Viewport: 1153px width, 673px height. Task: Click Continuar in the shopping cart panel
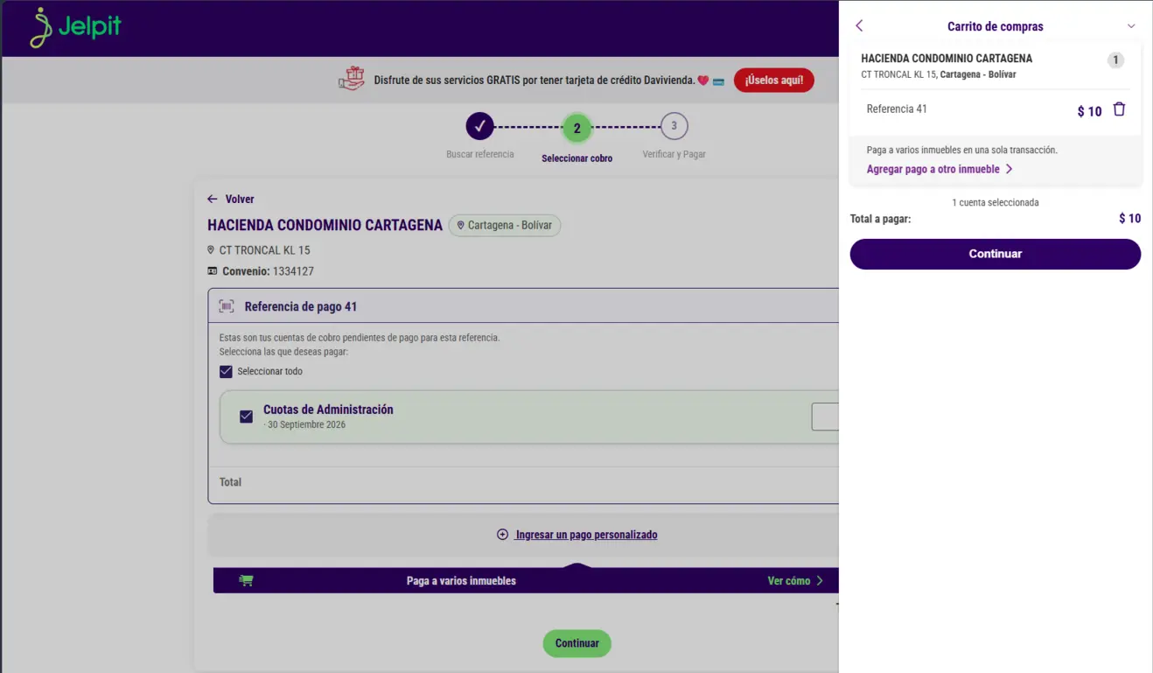click(996, 254)
